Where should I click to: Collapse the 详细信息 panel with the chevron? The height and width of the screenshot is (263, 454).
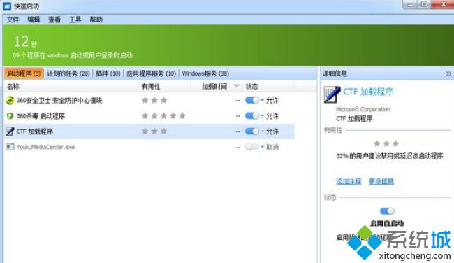[448, 73]
